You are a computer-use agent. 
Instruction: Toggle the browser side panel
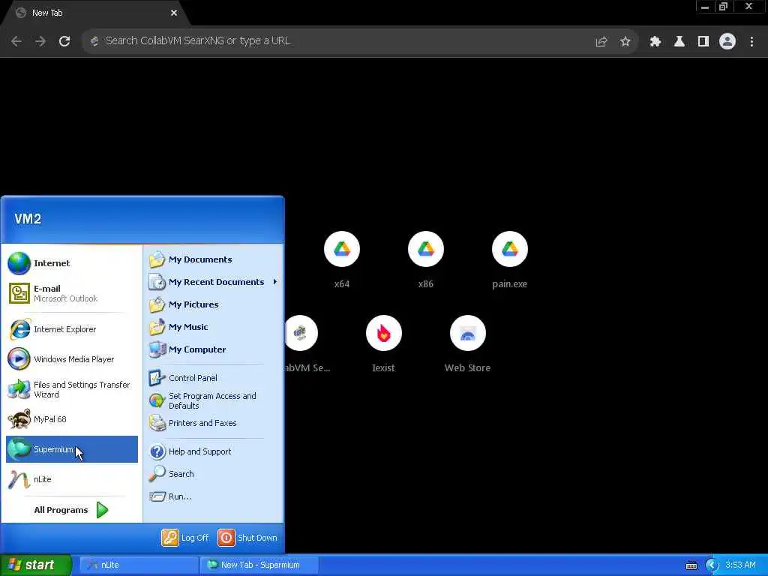703,42
